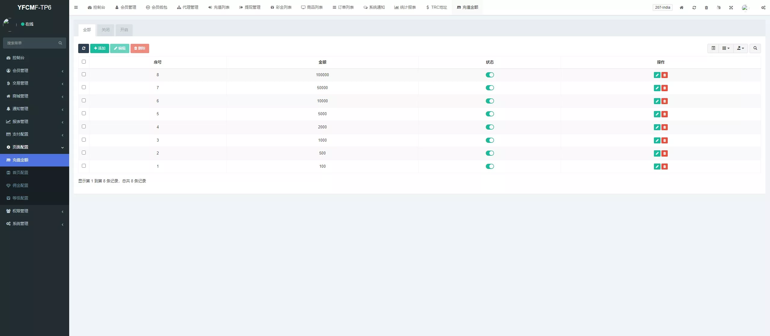Click the green 添加 button
The width and height of the screenshot is (770, 336).
tap(100, 48)
